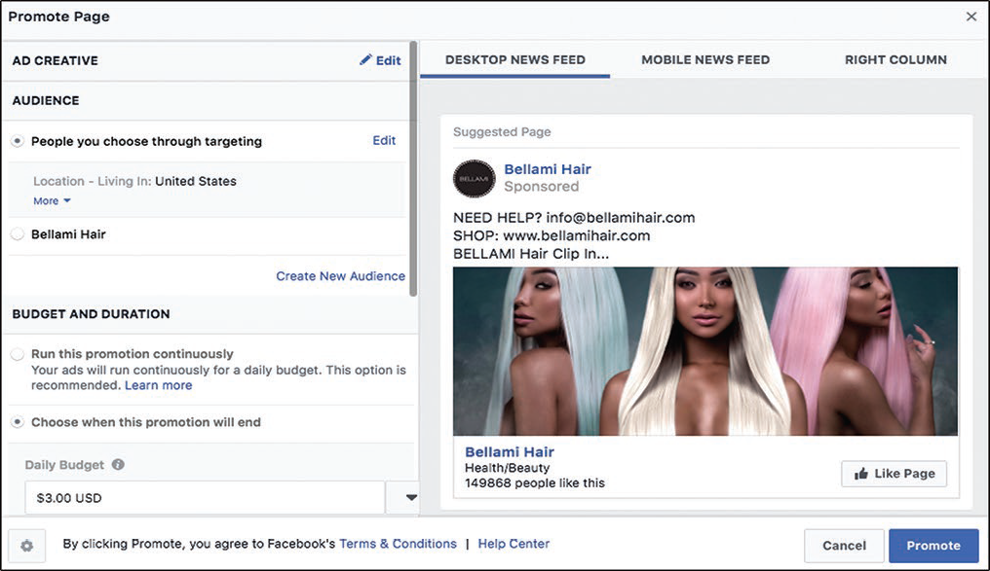Switch to the Right Column tab
990x571 pixels.
pyautogui.click(x=895, y=60)
